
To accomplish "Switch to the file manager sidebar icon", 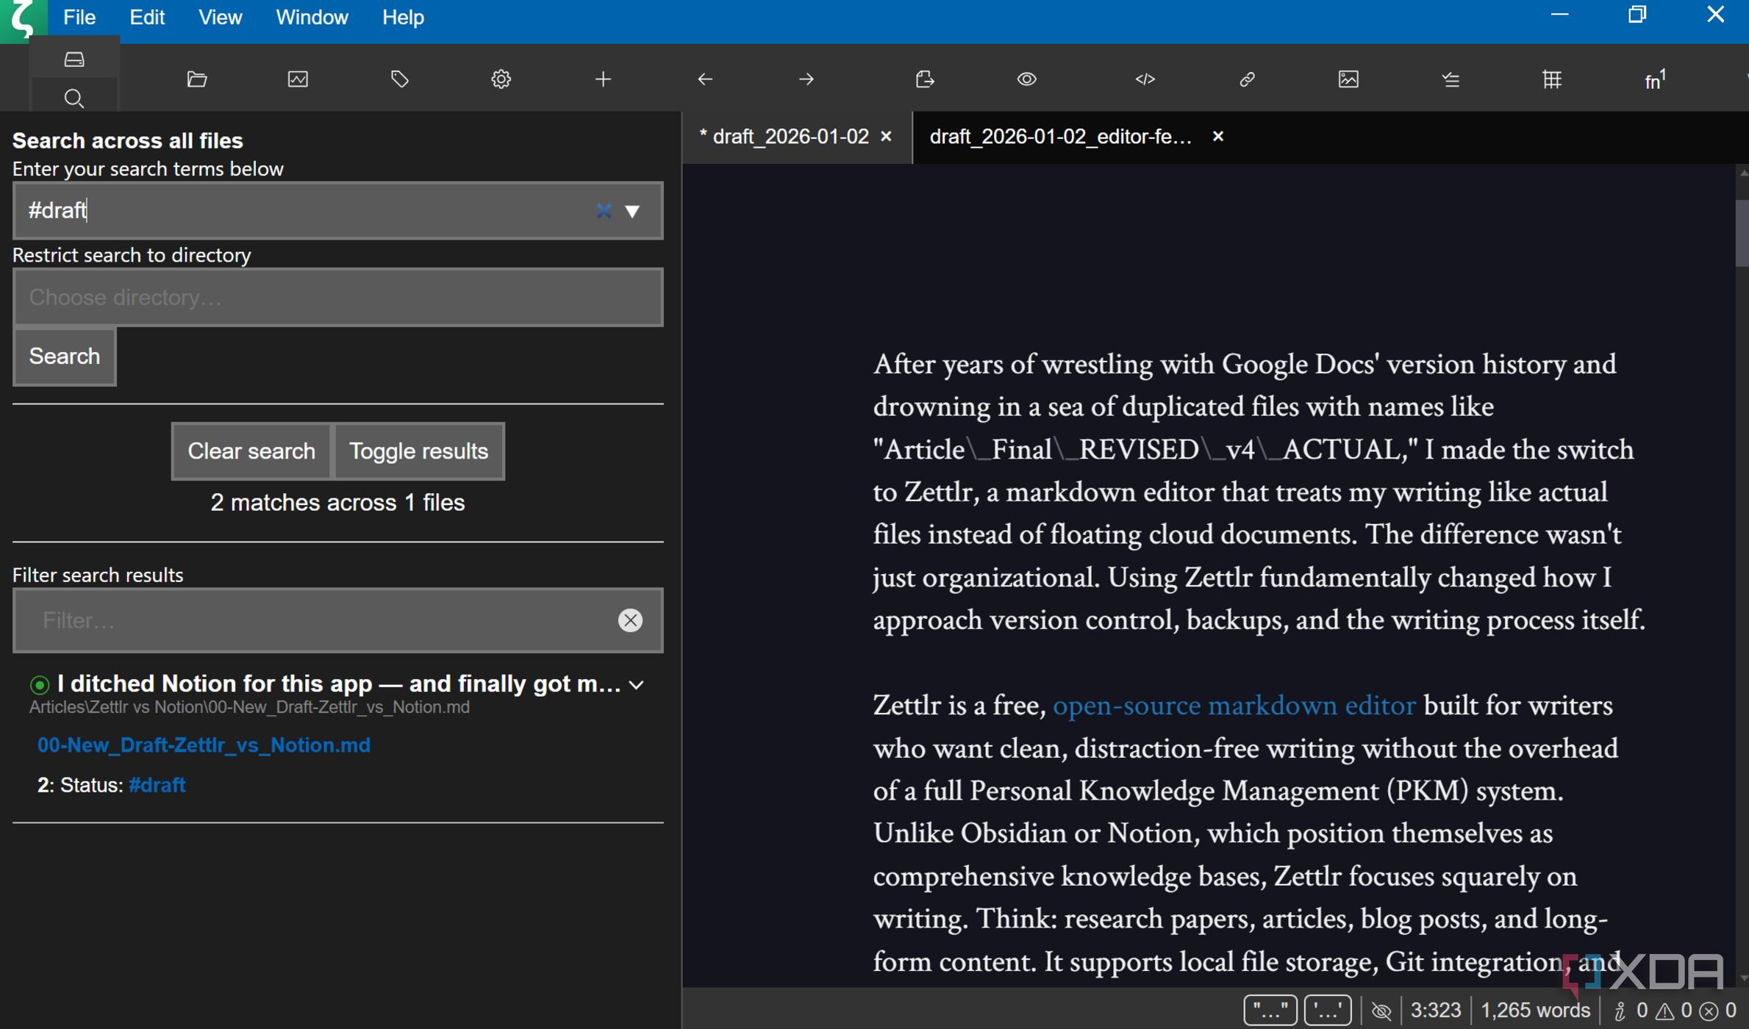I will [74, 60].
